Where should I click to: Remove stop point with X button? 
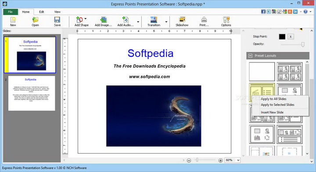pos(291,37)
